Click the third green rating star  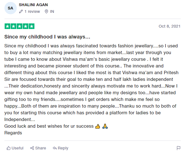point(20,26)
